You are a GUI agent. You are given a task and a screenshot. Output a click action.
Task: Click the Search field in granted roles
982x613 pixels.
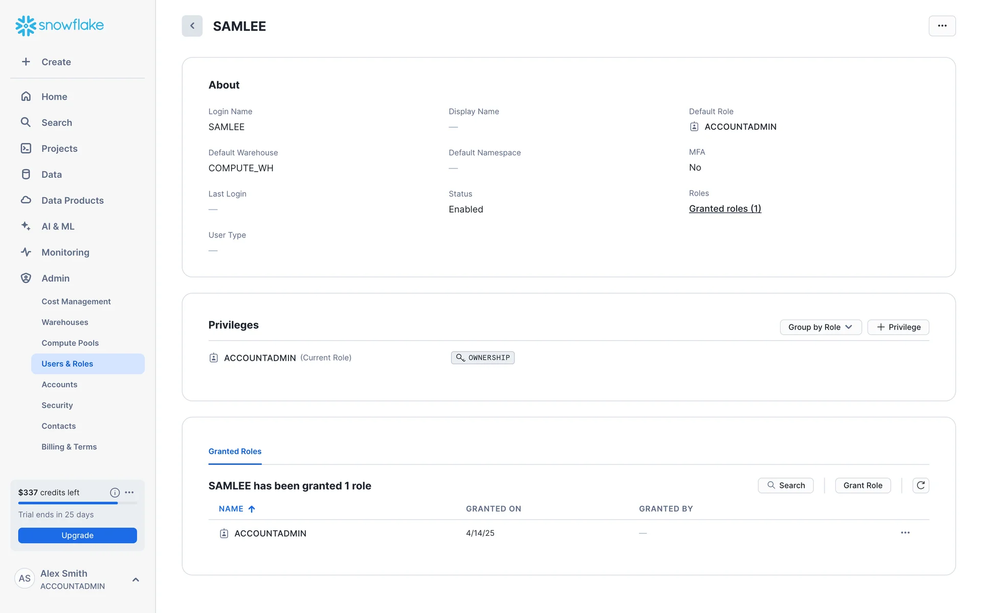tap(785, 485)
